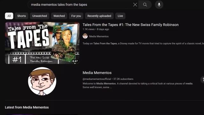Click the magnifying glass search button
This screenshot has height=115, width=204.
(145, 5)
